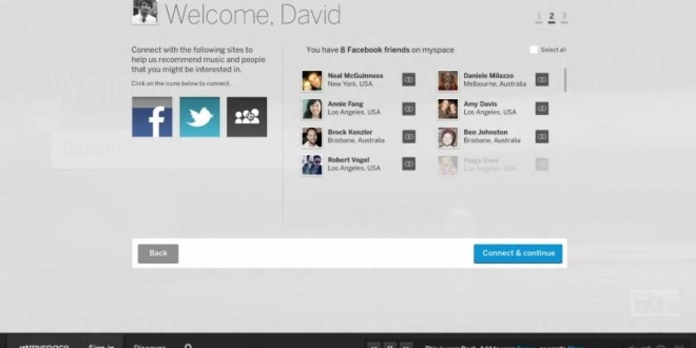Viewport: 696px width, 348px height.
Task: Connect Twitter using the bird icon
Action: click(200, 117)
